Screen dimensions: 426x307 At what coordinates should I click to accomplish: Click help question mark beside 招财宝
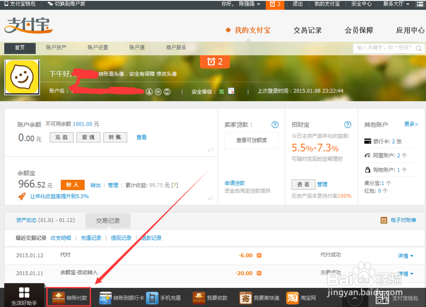tap(348, 125)
